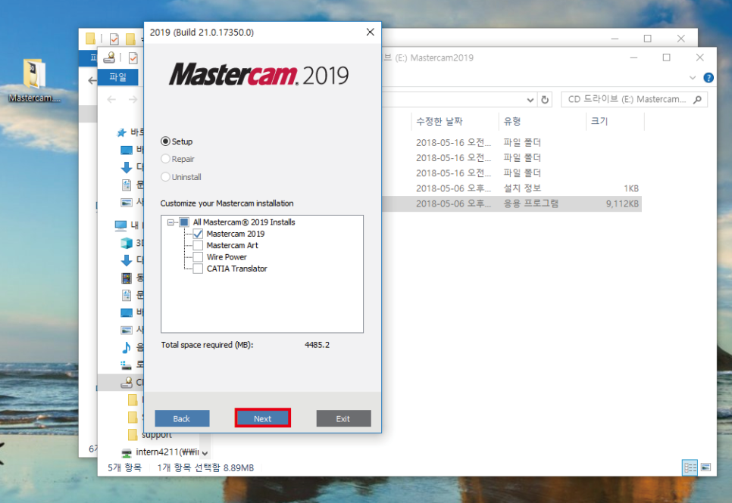
Task: Sort by 크기 column header
Action: tap(599, 122)
